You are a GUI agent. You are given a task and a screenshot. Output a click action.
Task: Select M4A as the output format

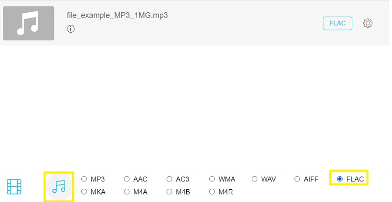(x=127, y=192)
